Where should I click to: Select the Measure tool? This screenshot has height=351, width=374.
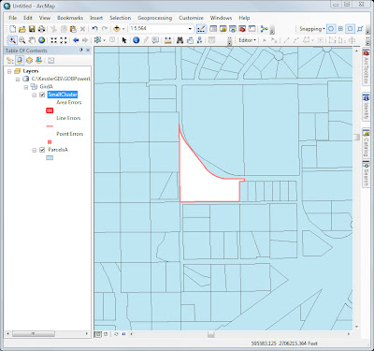(x=168, y=40)
